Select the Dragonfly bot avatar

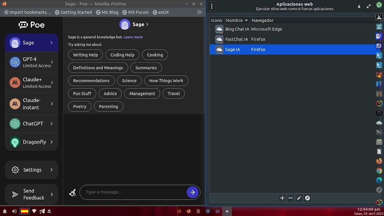click(14, 142)
